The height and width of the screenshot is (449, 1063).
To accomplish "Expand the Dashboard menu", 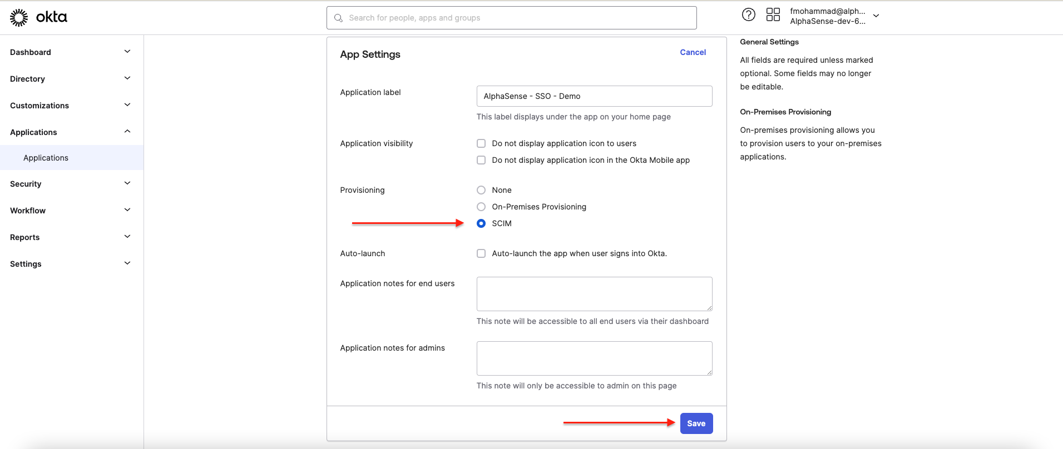I will (71, 52).
